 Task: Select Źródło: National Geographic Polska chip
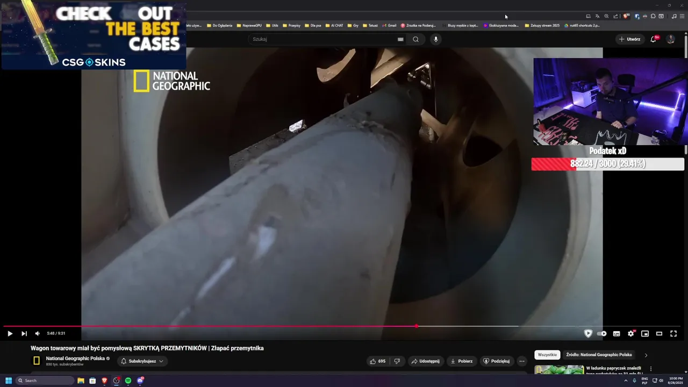(x=599, y=355)
